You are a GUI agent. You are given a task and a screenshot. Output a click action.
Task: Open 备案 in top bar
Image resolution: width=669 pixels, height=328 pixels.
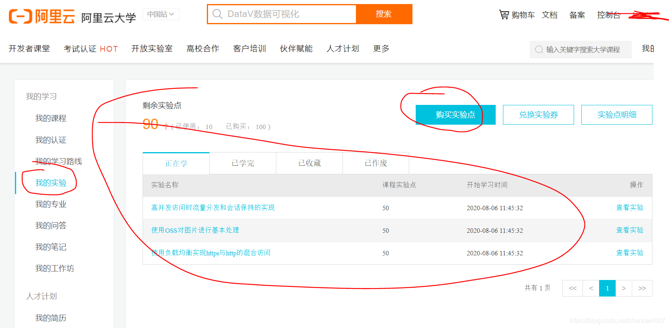(577, 15)
